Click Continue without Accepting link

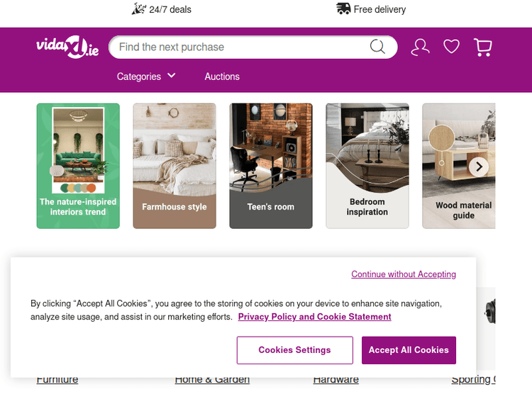coord(403,274)
